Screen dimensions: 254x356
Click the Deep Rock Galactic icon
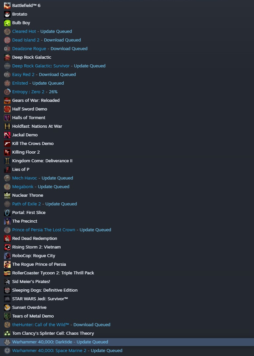tap(7, 57)
